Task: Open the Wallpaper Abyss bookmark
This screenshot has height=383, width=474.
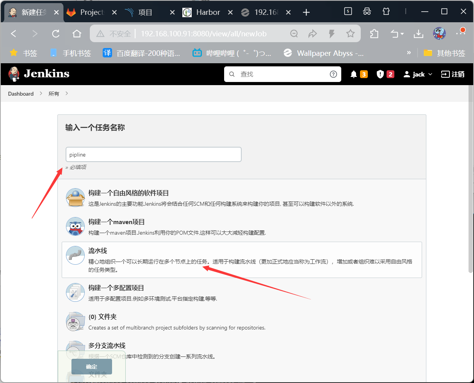Action: tap(323, 53)
